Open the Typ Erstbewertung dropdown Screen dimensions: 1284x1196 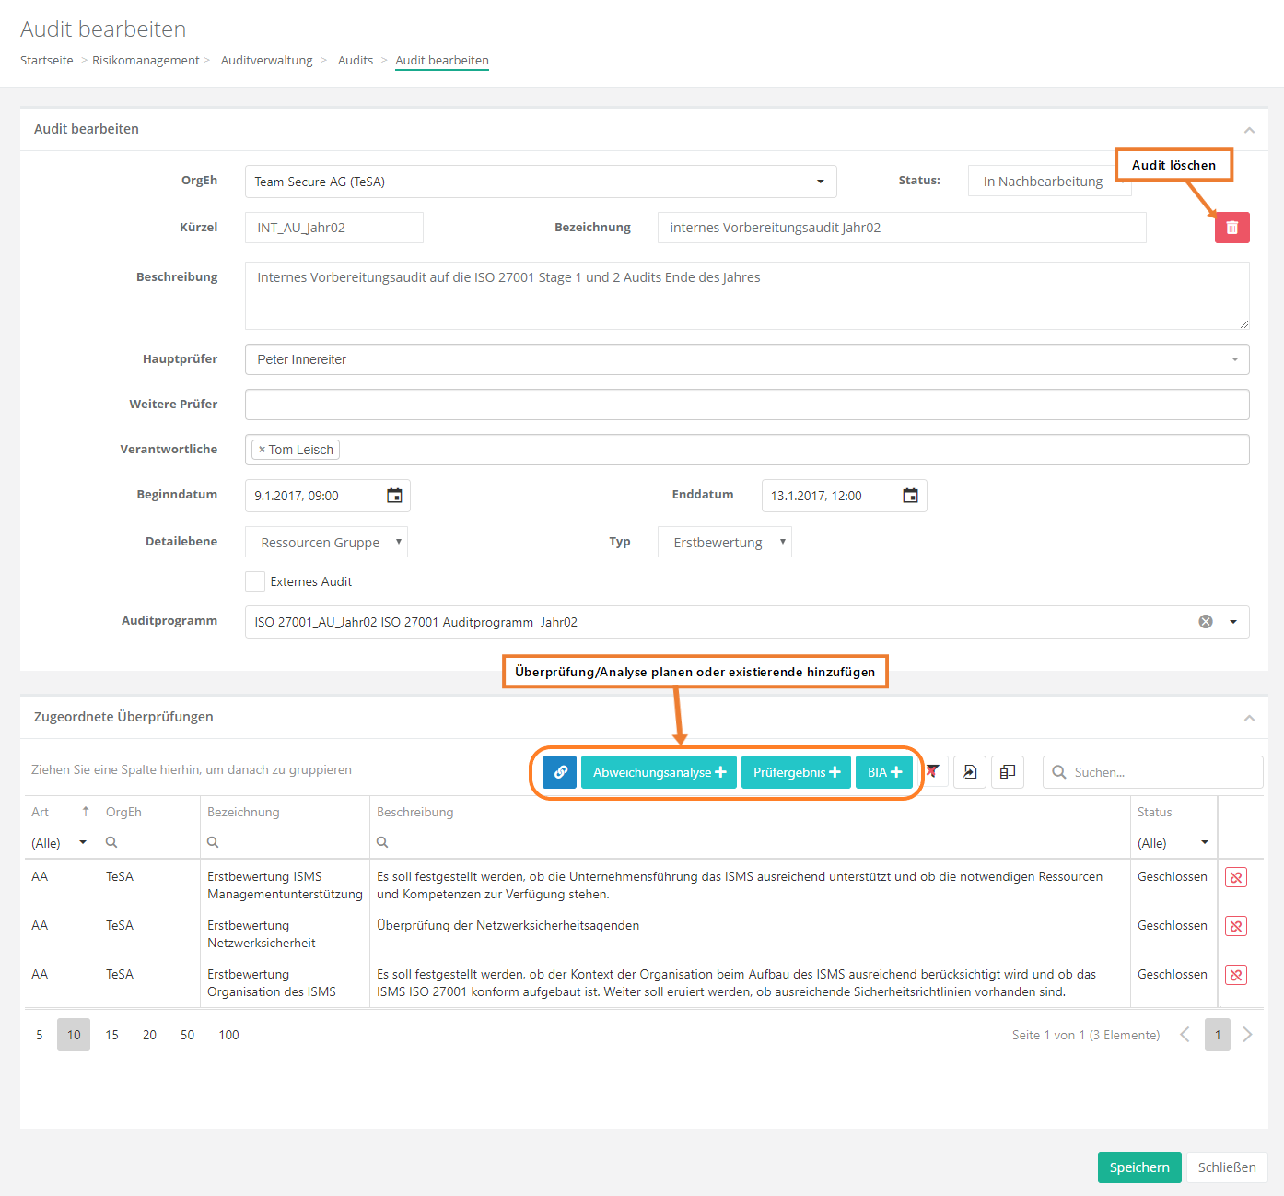[x=724, y=543]
